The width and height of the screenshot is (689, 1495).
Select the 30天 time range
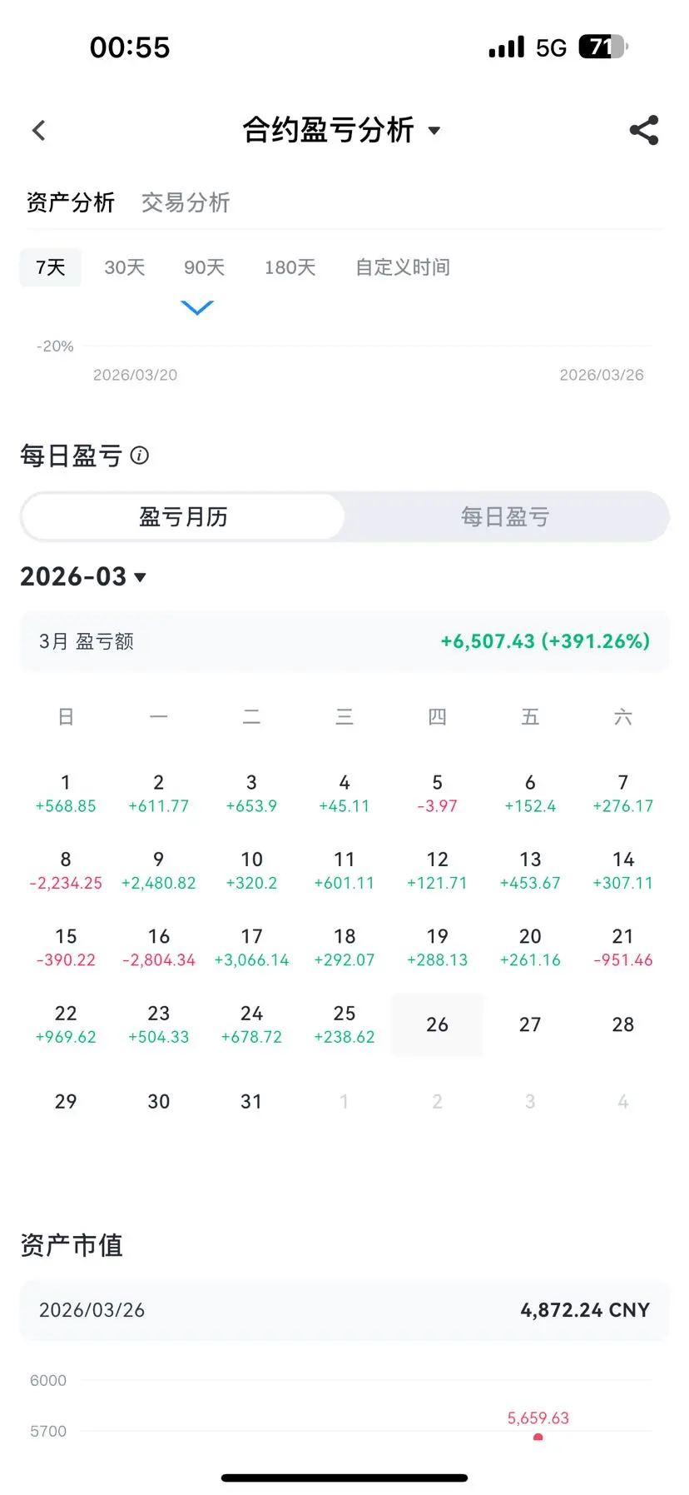124,267
